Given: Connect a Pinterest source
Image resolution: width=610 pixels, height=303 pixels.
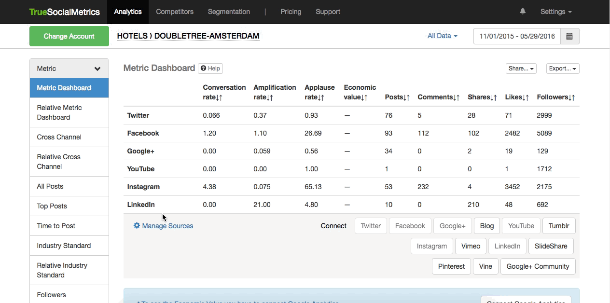Looking at the screenshot, I should pyautogui.click(x=451, y=266).
